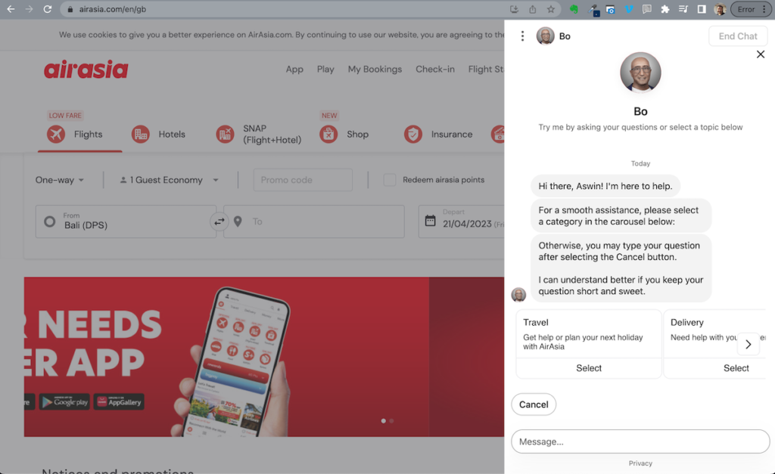Open the Privacy link in chat
Viewport: 775px width, 474px height.
(640, 463)
